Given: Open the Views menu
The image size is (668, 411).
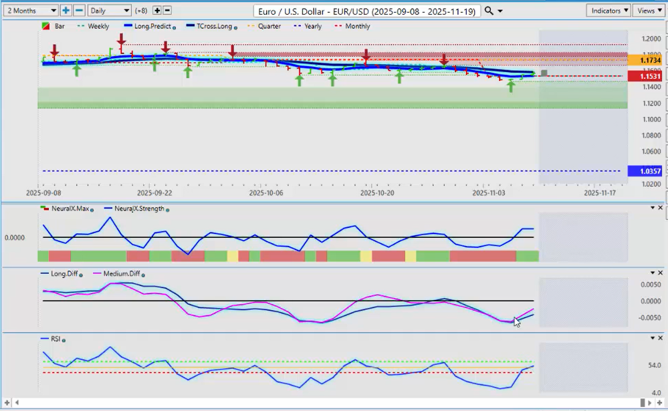Looking at the screenshot, I should (649, 11).
